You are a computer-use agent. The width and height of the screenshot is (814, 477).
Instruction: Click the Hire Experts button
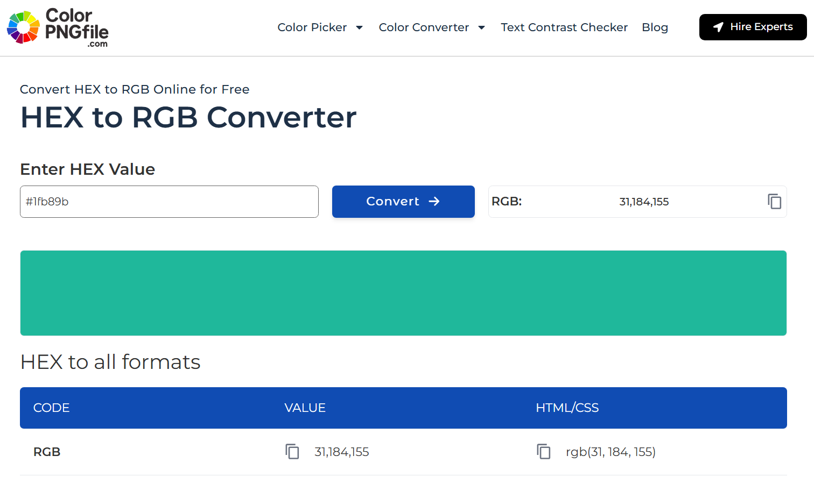tap(753, 27)
